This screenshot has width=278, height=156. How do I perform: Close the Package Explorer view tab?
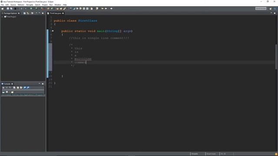tap(19, 13)
